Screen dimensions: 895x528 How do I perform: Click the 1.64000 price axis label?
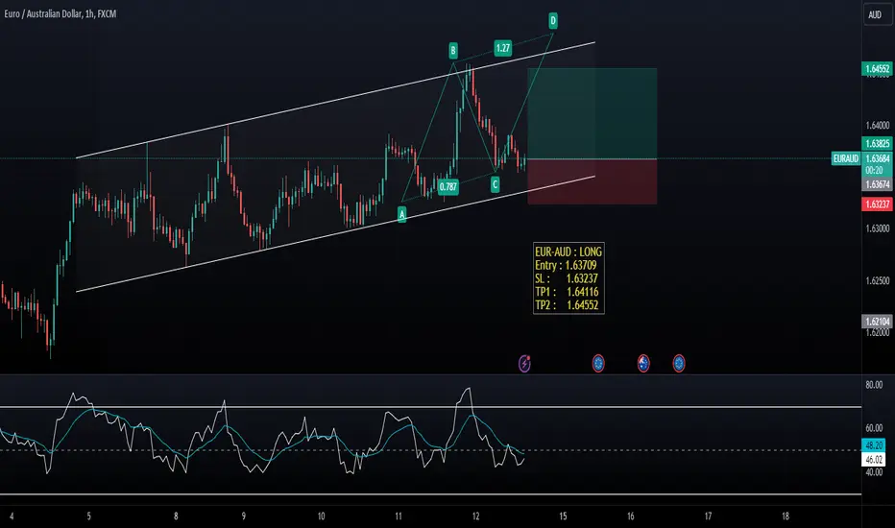(878, 126)
